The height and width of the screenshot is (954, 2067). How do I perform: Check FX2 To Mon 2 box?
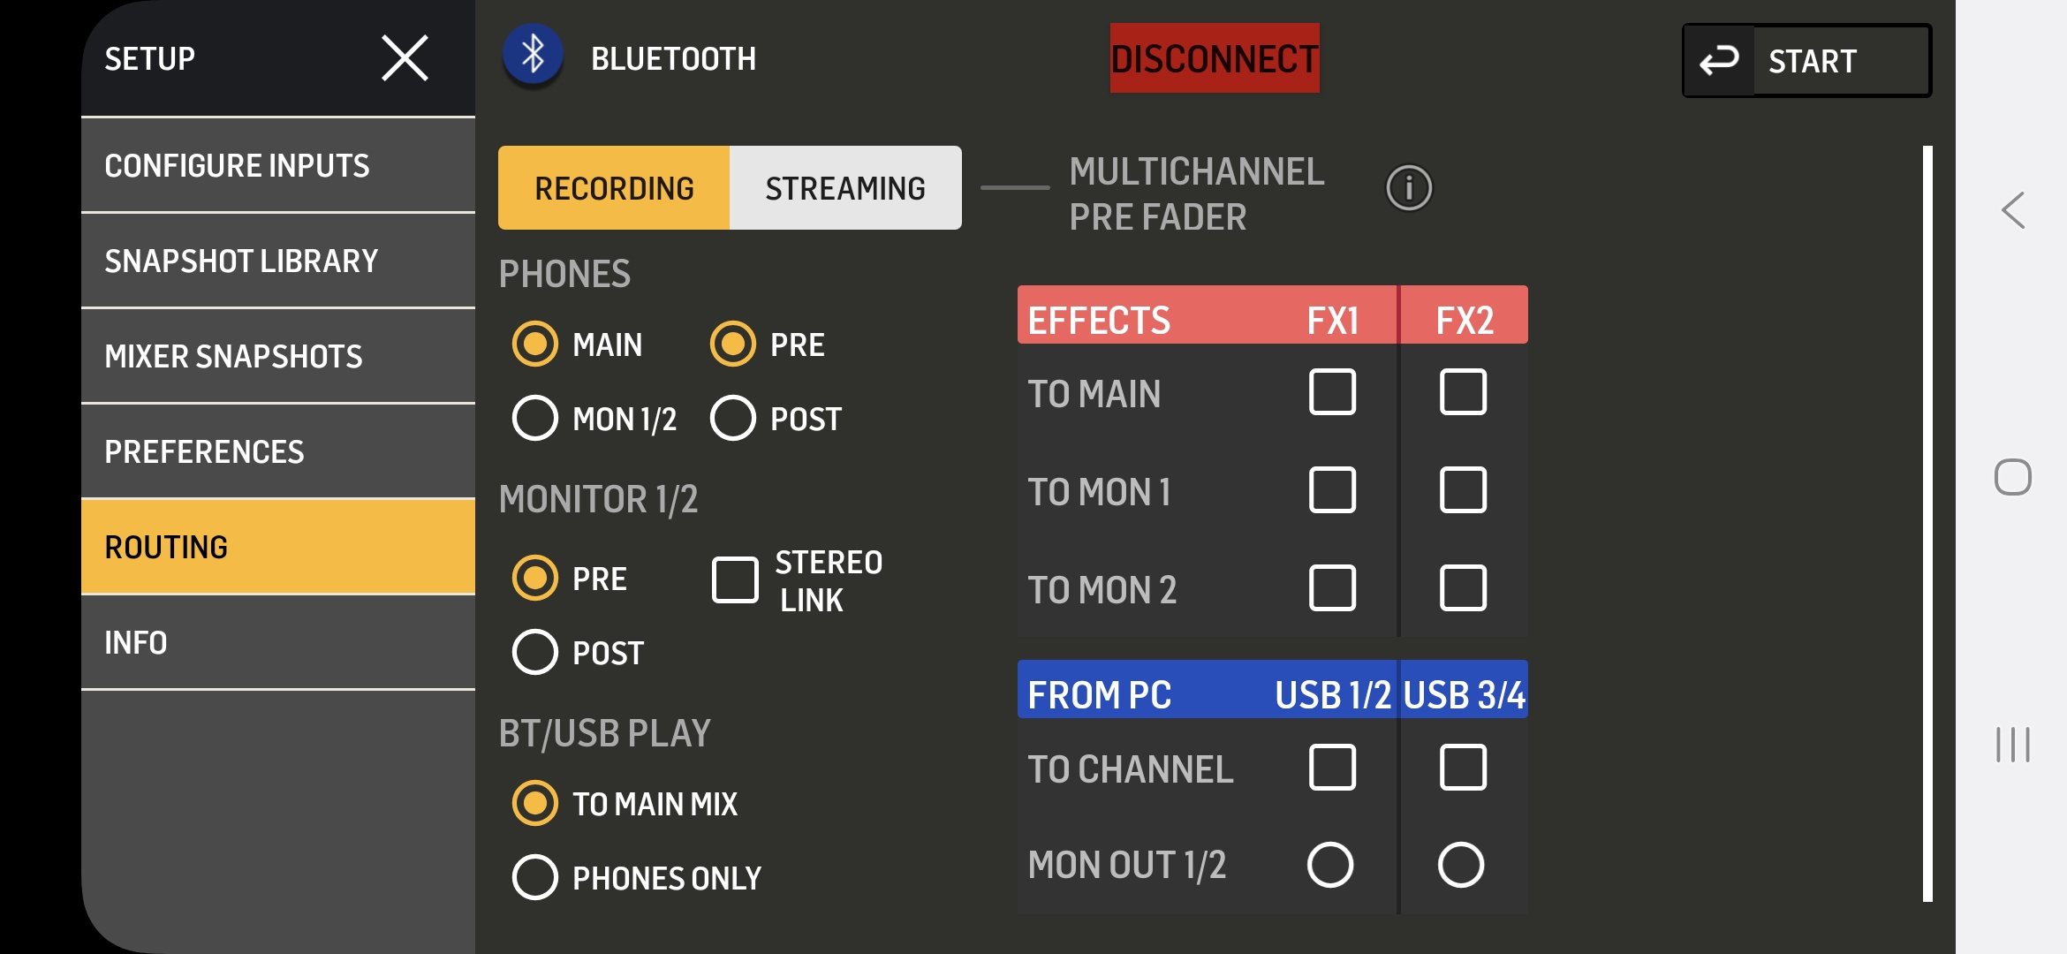(x=1463, y=588)
